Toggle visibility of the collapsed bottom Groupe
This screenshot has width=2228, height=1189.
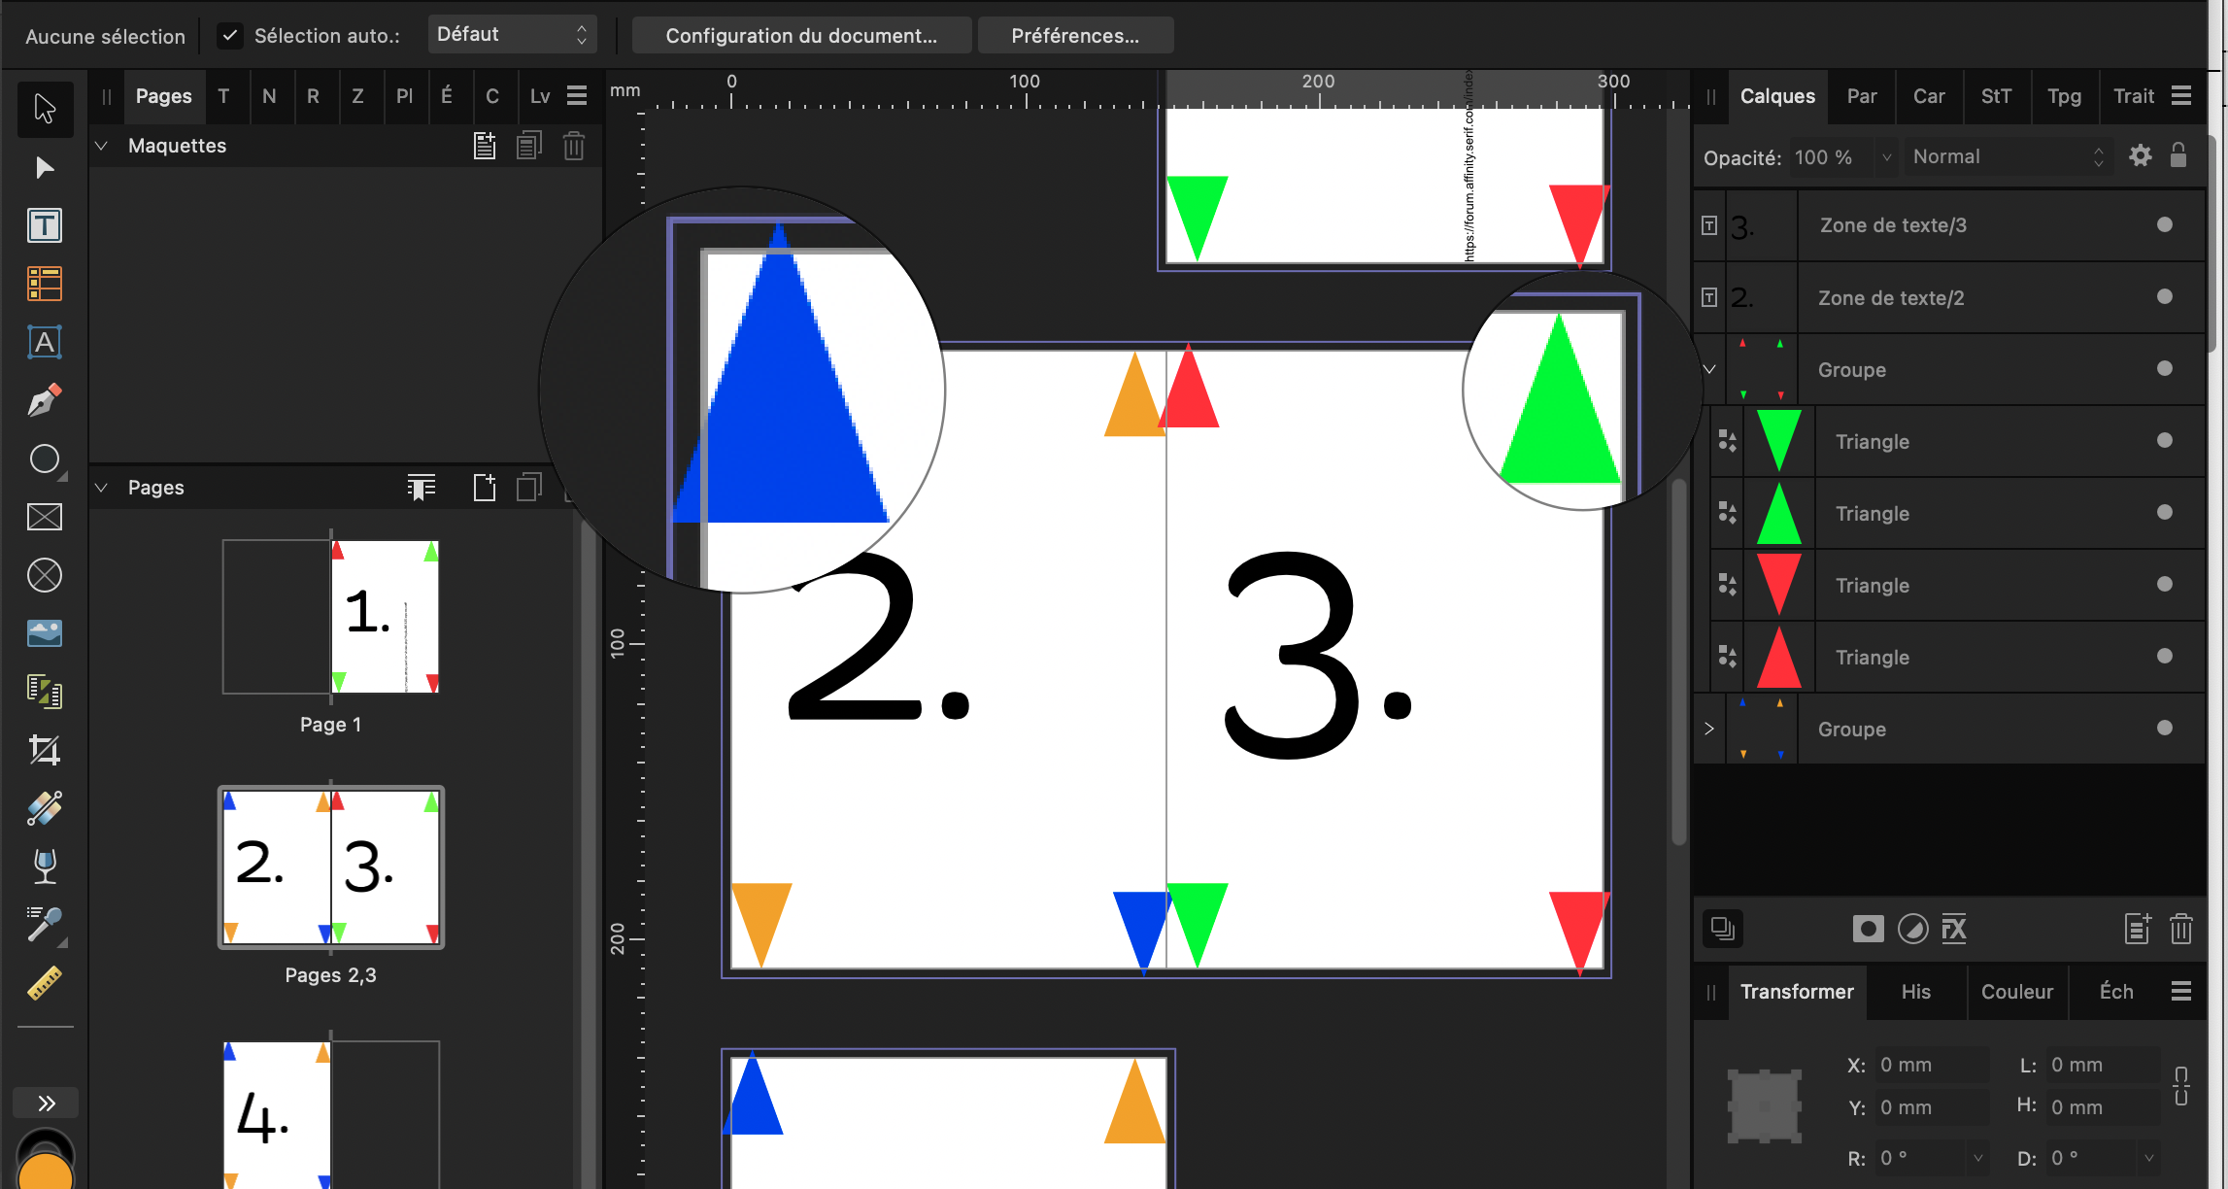[x=2165, y=729]
